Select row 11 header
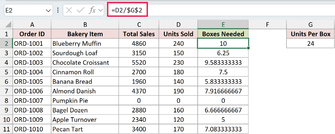The width and height of the screenshot is (335, 134). 6,129
